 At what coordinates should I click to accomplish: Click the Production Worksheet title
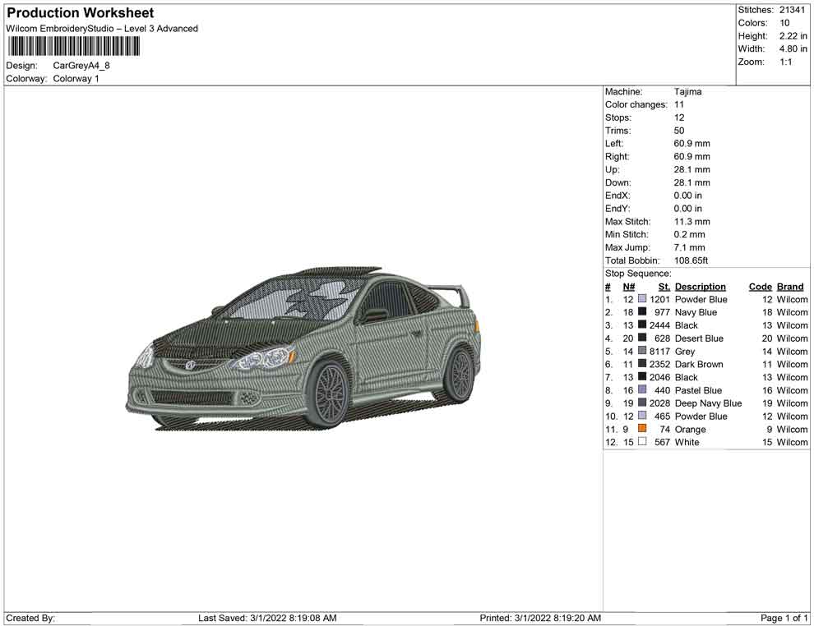pyautogui.click(x=80, y=13)
